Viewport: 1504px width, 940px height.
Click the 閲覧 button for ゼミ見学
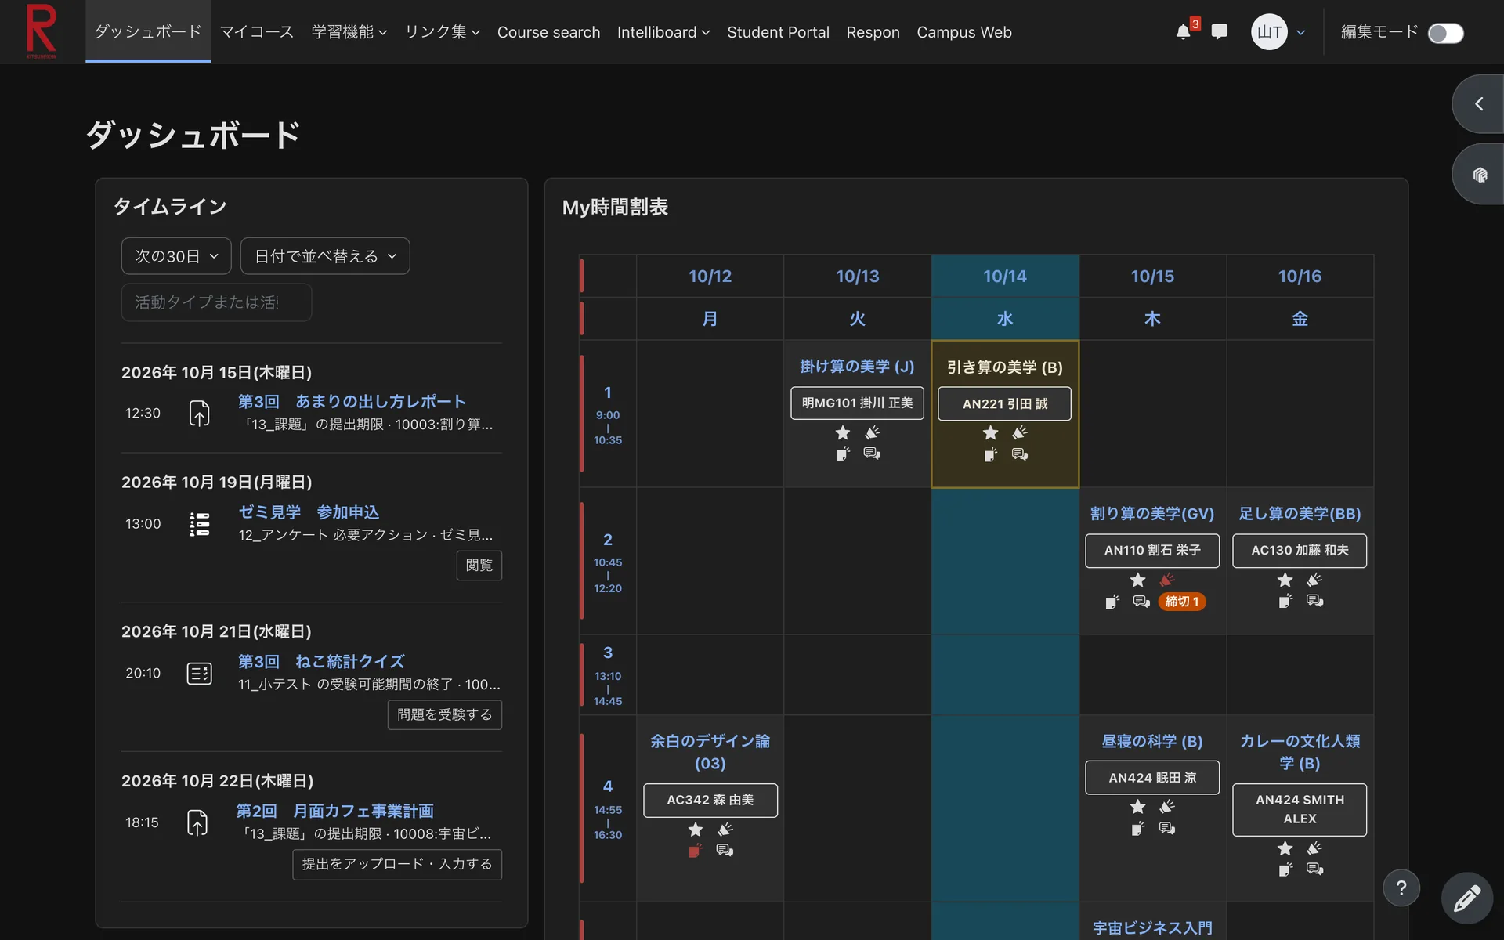(x=479, y=566)
